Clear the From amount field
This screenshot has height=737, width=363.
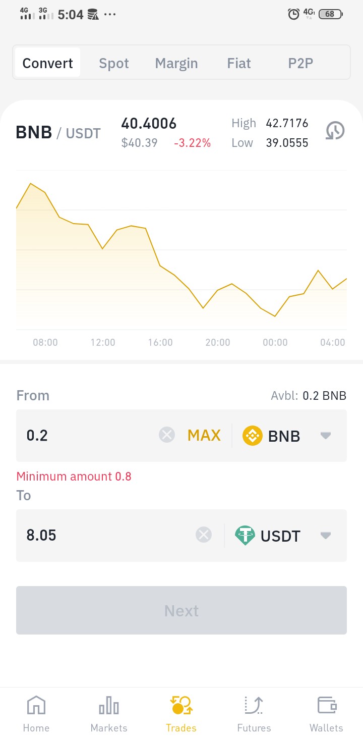click(167, 435)
